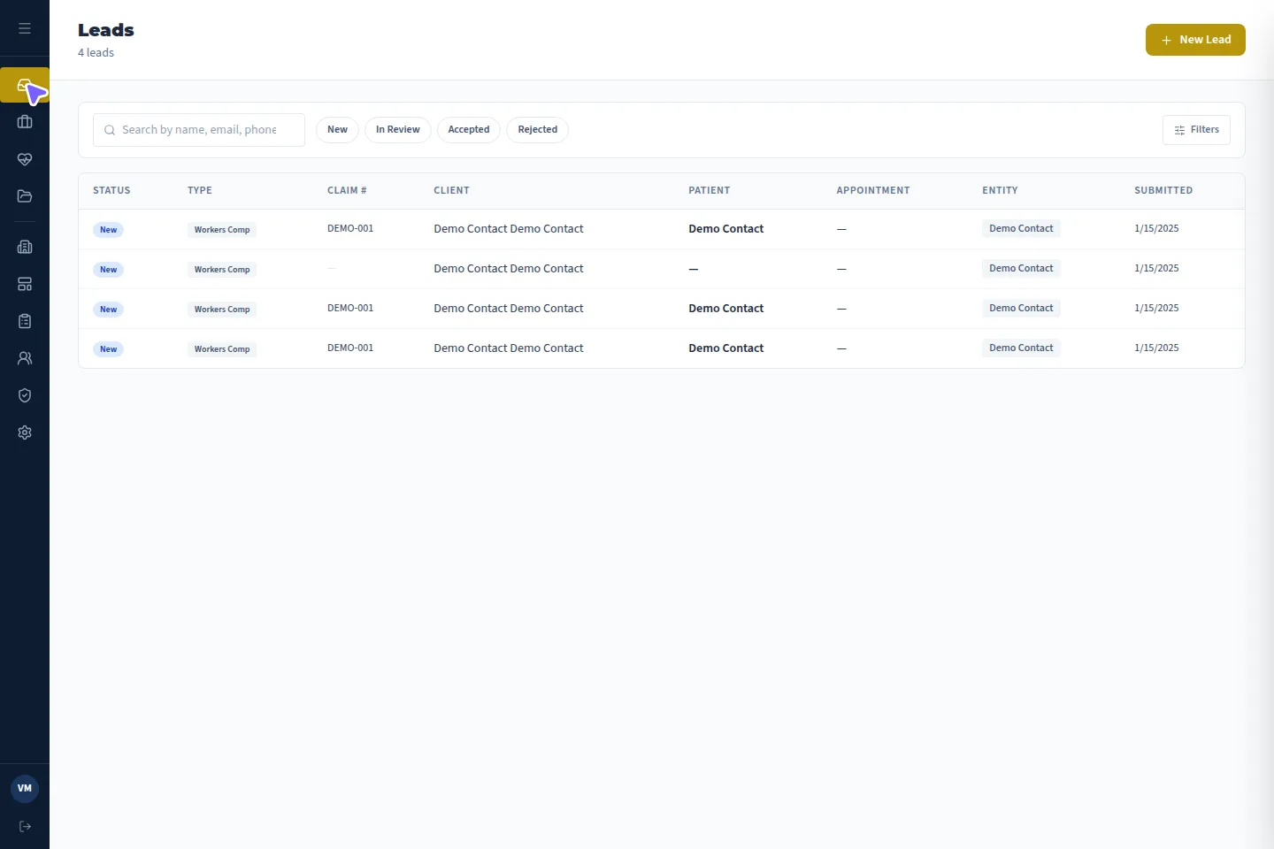
Task: Filter leads by In Review chip
Action: (x=398, y=130)
